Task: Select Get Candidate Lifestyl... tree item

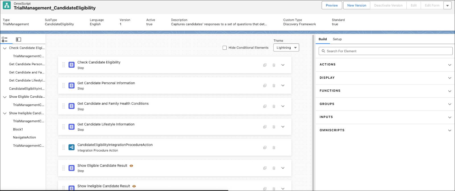Action: 27,80
